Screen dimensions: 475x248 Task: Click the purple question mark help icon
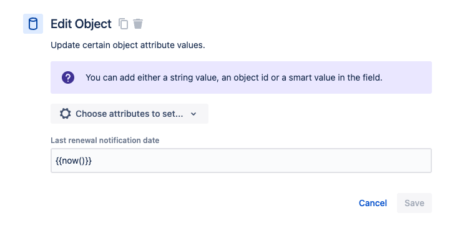pos(68,77)
